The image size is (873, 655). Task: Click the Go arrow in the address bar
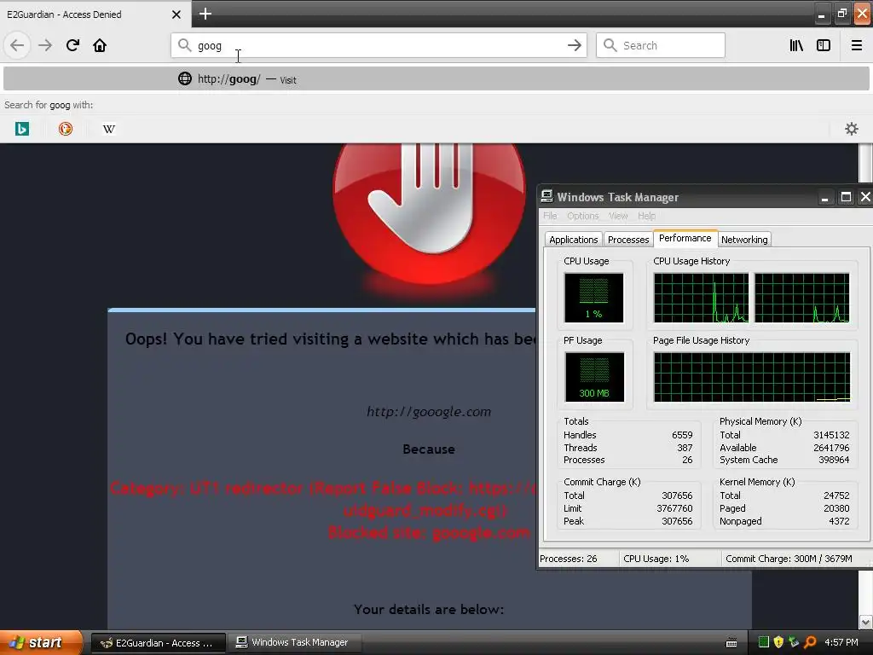(574, 45)
